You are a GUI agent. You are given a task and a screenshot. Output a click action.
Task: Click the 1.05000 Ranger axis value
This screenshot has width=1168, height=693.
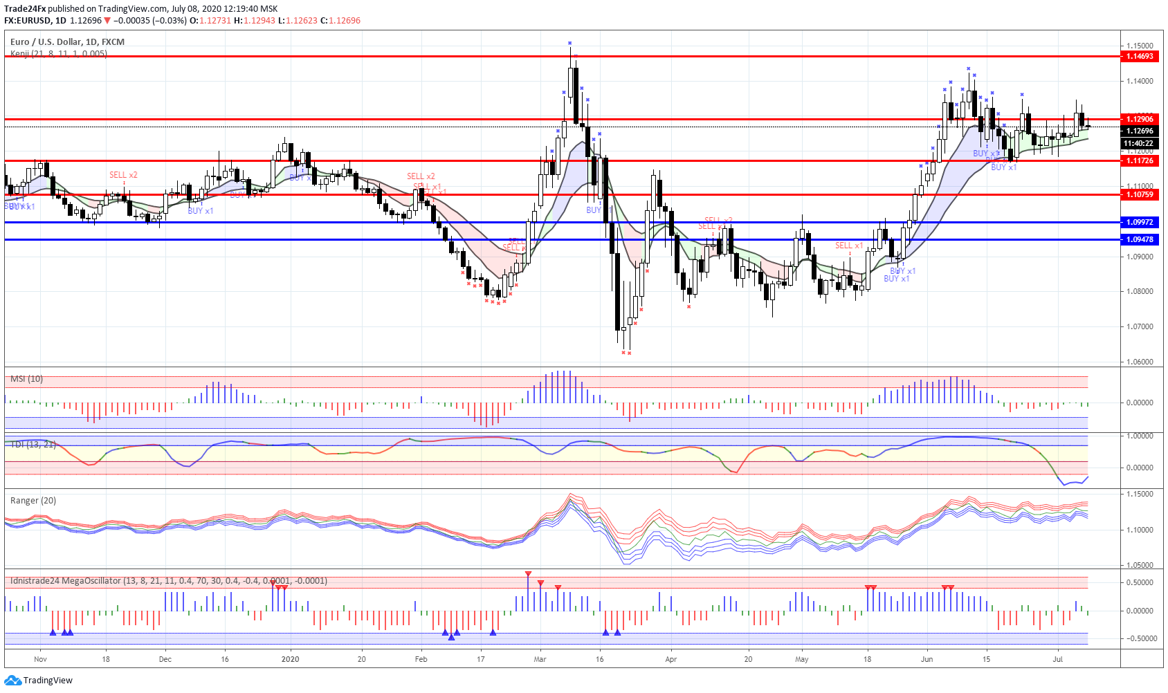(x=1140, y=565)
